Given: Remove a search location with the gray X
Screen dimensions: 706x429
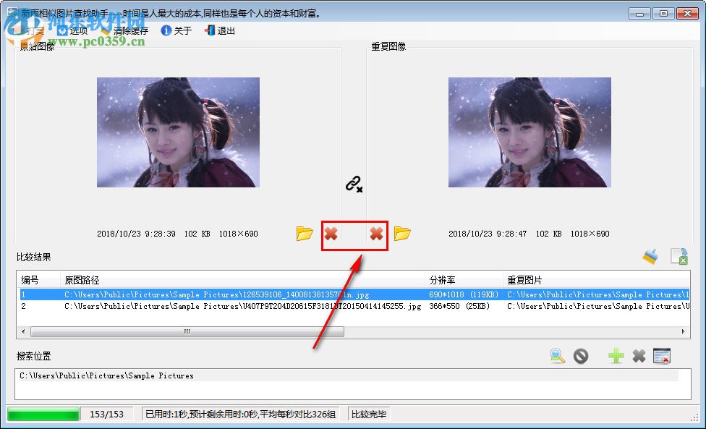Looking at the screenshot, I should tap(639, 356).
